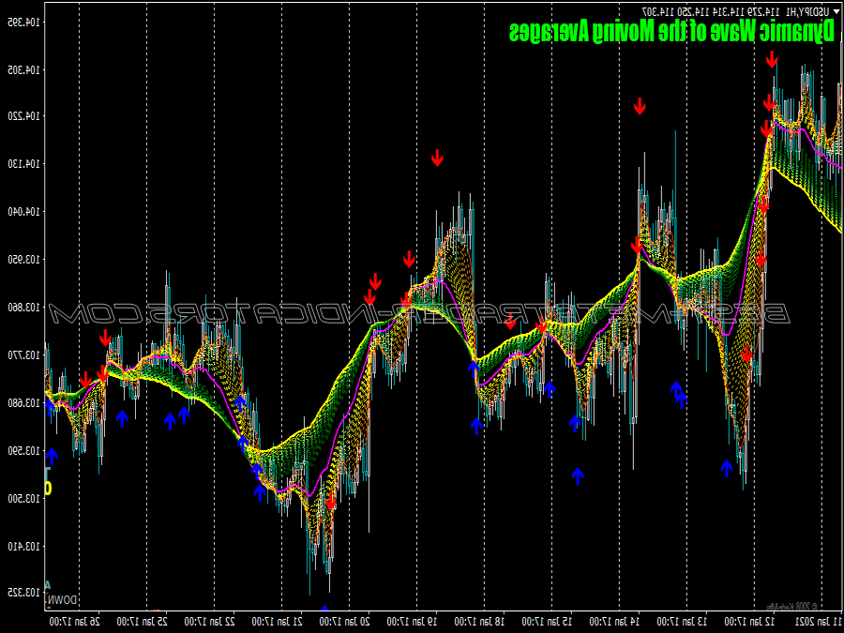Select the lowest red arrow at chart trough
The width and height of the screenshot is (844, 633).
pyautogui.click(x=331, y=503)
